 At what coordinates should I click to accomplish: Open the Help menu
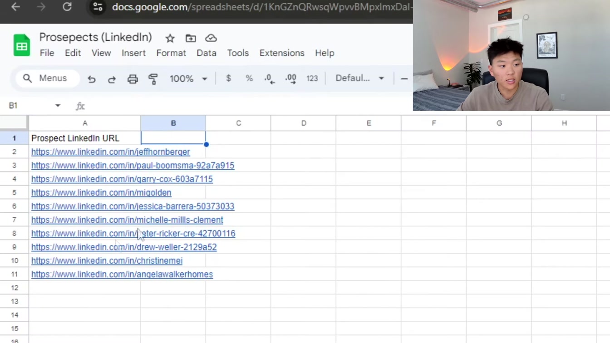pos(325,53)
